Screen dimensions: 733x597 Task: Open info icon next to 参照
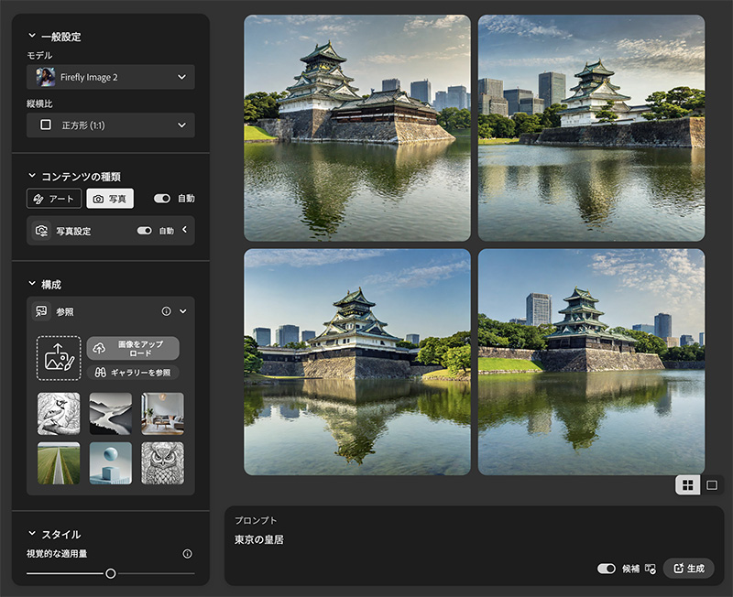pos(167,311)
